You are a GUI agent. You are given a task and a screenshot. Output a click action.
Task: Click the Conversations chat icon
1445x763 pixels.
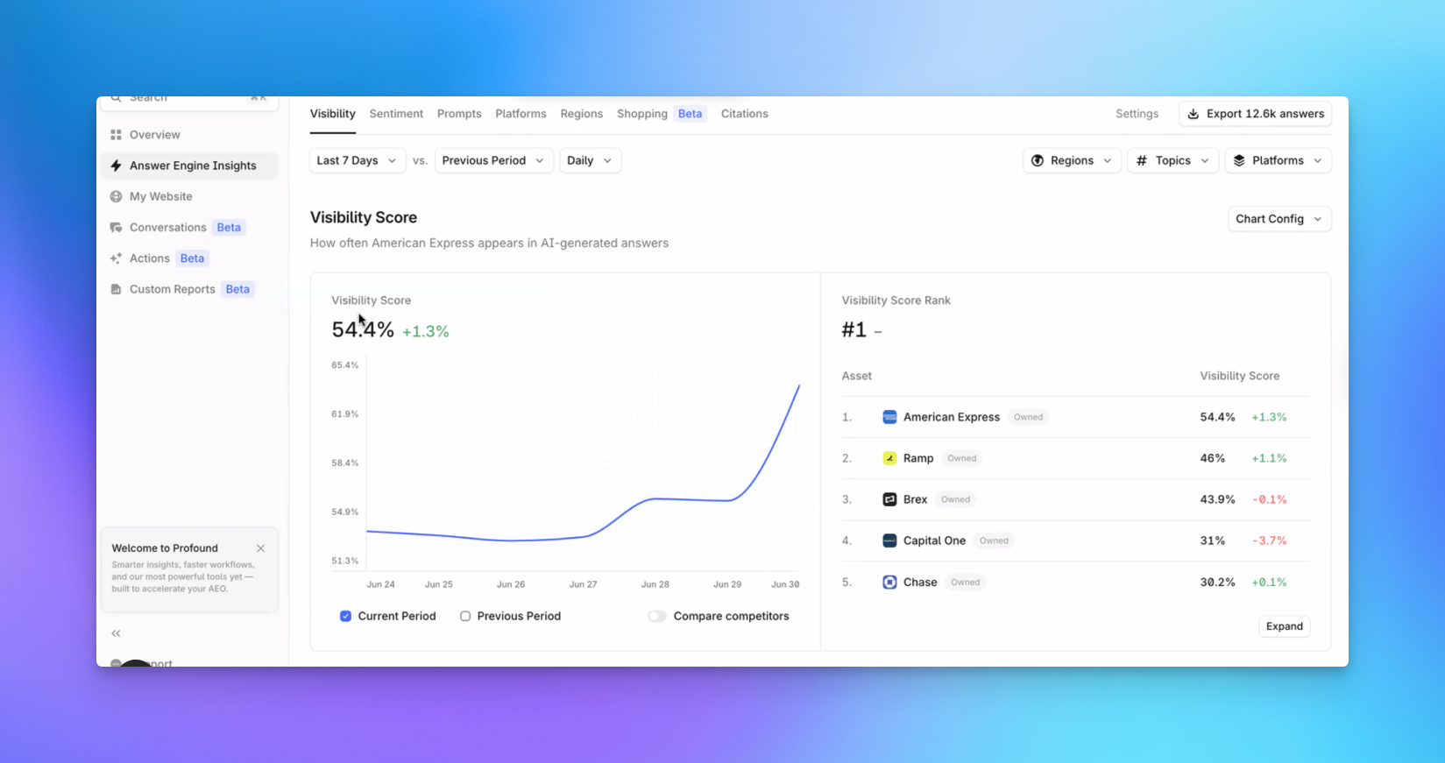(116, 228)
